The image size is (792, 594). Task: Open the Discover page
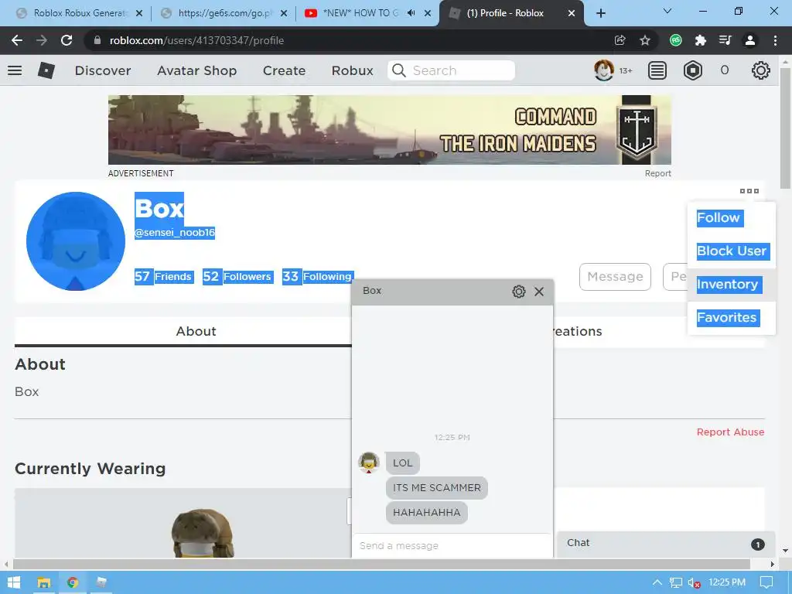click(x=103, y=70)
